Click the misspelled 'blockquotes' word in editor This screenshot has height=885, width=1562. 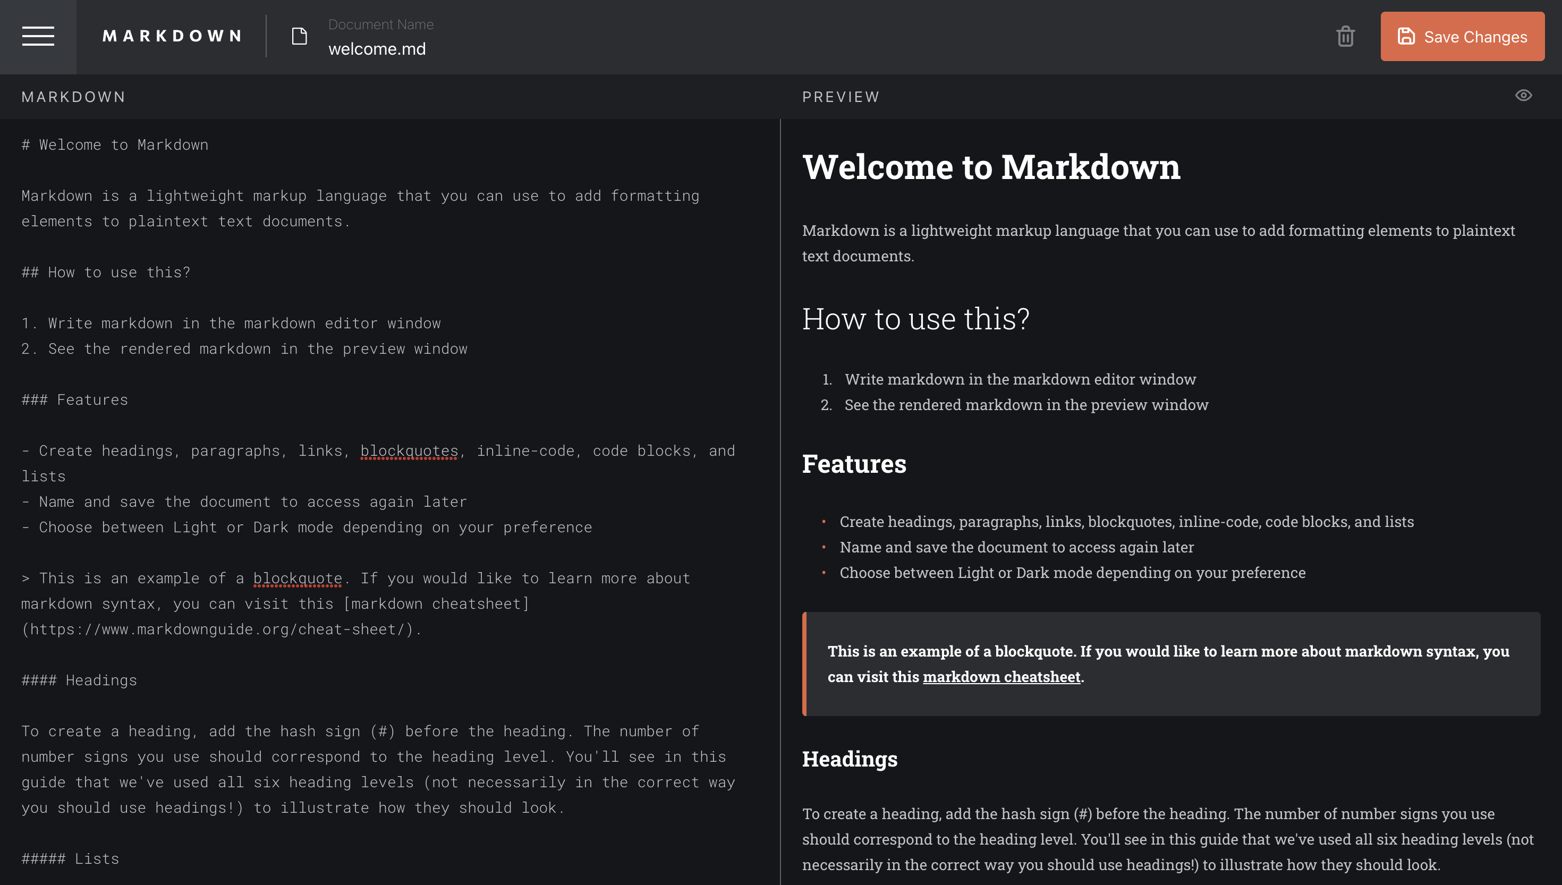coord(409,451)
